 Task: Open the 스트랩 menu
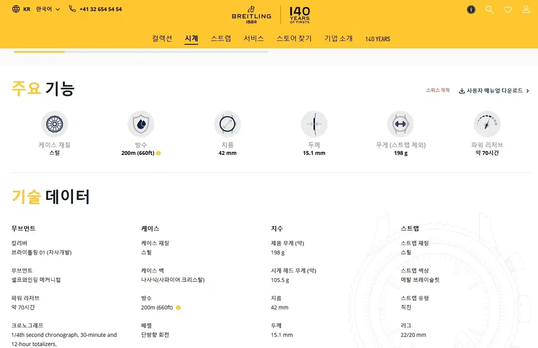pyautogui.click(x=221, y=39)
